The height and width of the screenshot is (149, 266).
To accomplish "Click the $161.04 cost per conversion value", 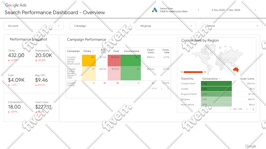I will point(251,83).
